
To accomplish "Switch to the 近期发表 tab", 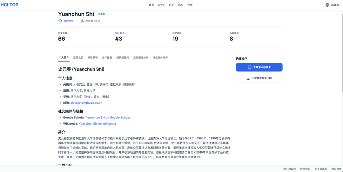I will point(78,57).
